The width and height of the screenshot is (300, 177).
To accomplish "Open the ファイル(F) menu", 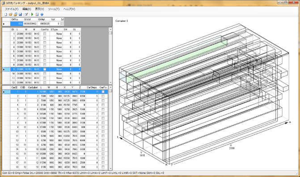I will (12, 9).
